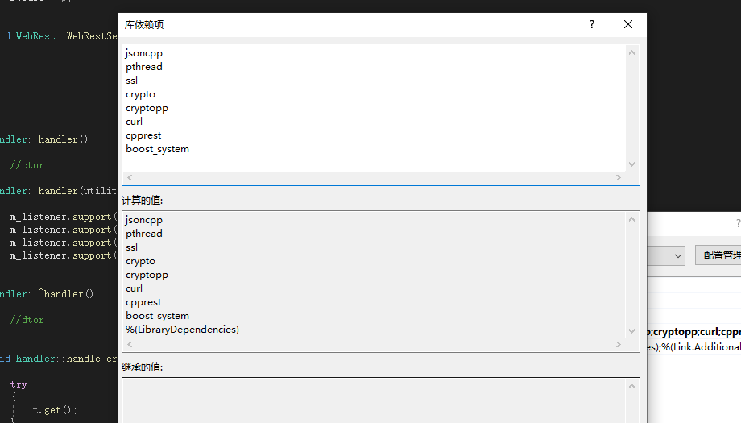Click the help question mark in 库依赖项 title bar

point(592,24)
